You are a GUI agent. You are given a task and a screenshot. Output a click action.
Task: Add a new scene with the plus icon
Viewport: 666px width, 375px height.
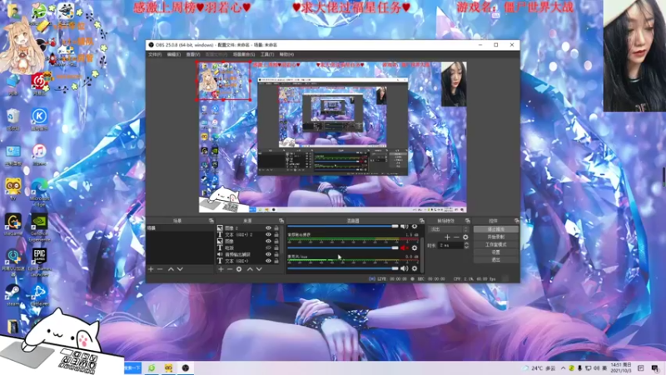click(151, 269)
